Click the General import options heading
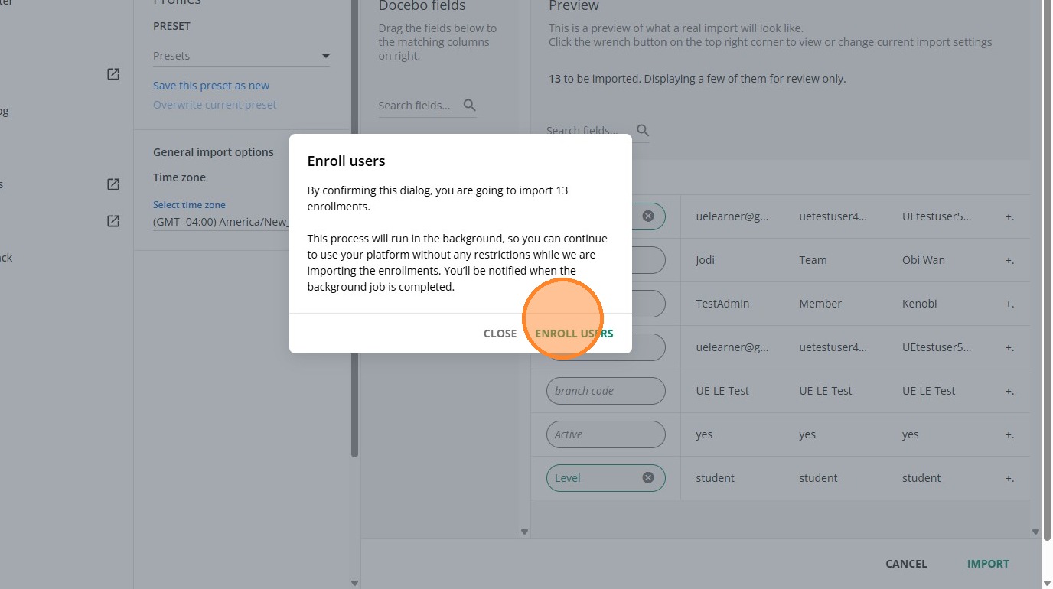The width and height of the screenshot is (1053, 589). [x=214, y=152]
